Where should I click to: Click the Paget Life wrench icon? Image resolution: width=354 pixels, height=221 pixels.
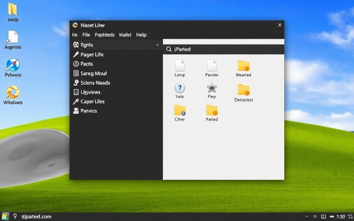tap(76, 54)
